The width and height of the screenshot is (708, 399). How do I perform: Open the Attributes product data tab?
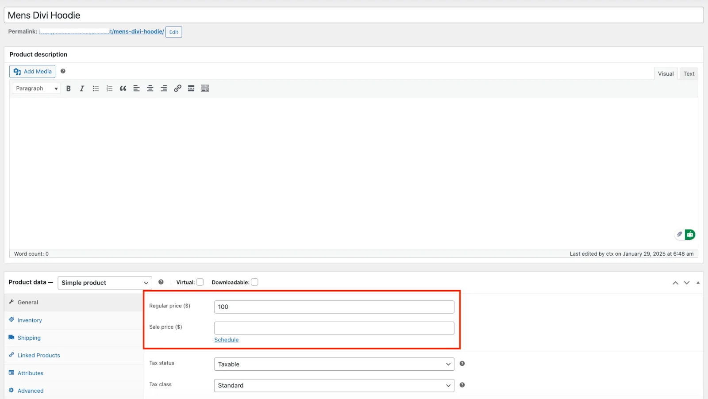[74, 373]
